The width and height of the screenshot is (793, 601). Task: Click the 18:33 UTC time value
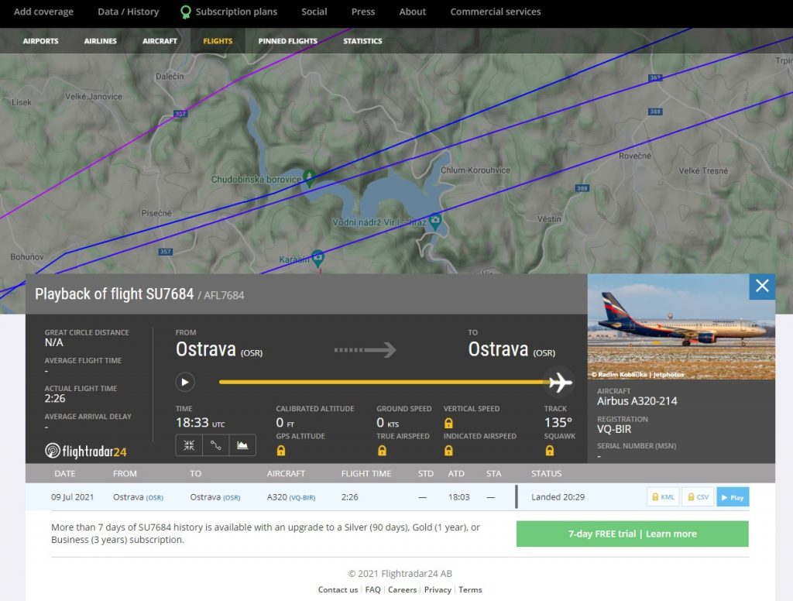coord(200,422)
